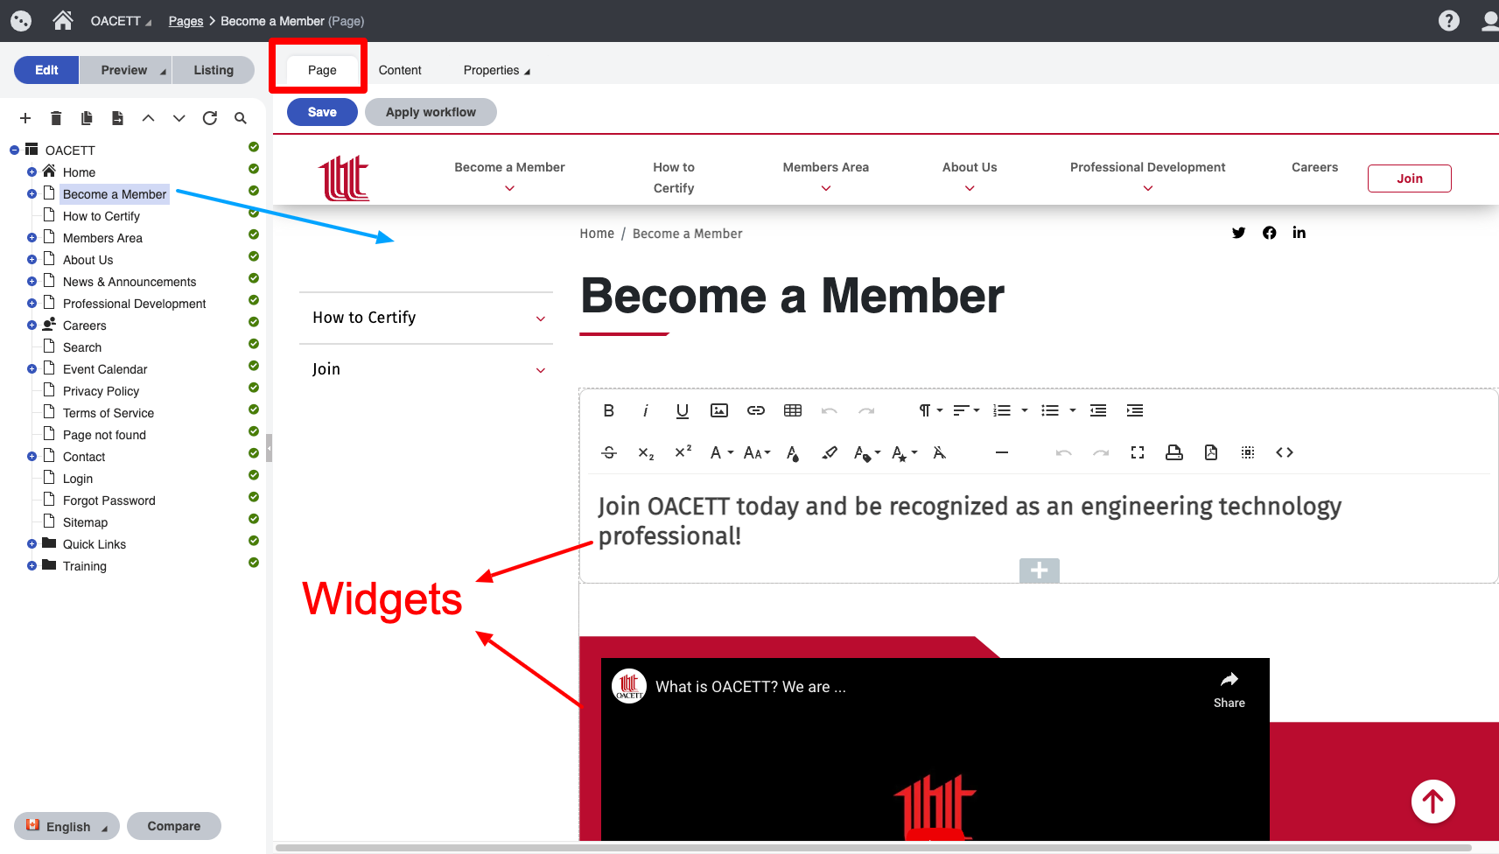Clear formatting with the crossed A icon
This screenshot has width=1499, height=854.
click(x=939, y=452)
